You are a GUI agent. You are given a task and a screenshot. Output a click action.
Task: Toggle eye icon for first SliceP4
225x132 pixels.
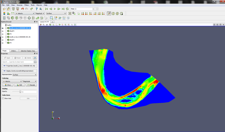point(3,31)
